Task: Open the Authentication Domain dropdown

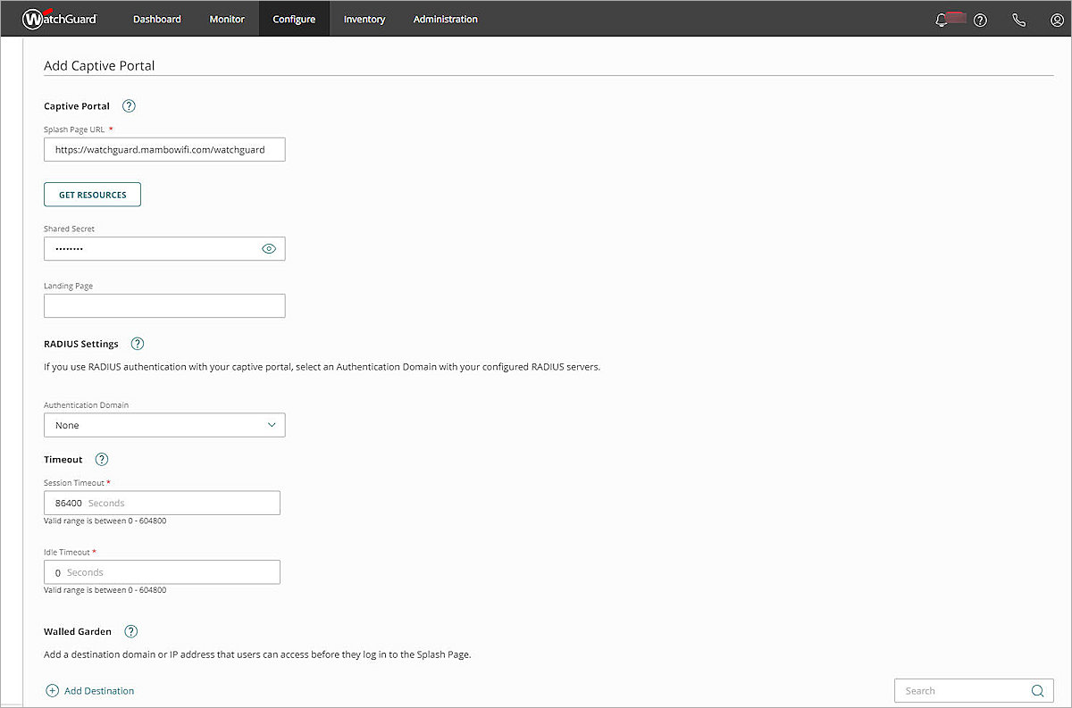Action: [164, 425]
